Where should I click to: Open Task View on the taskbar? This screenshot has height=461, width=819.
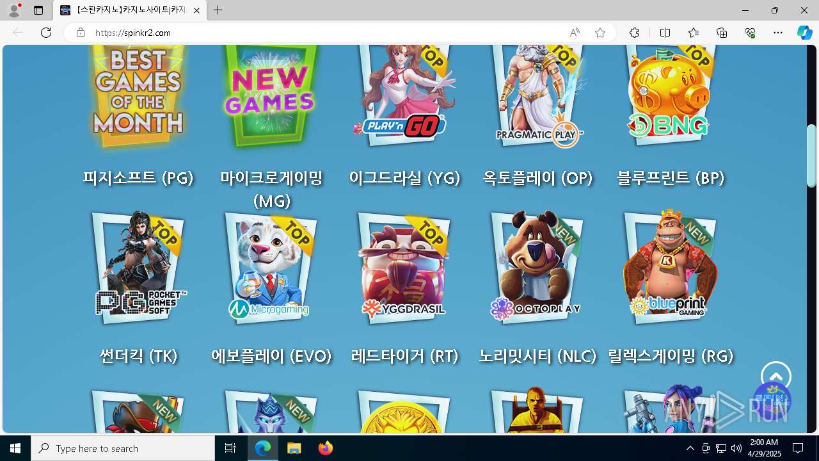pyautogui.click(x=230, y=448)
